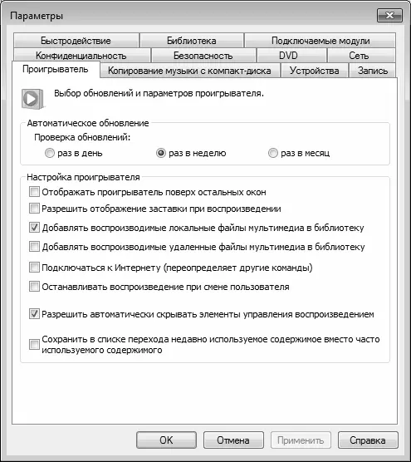The width and height of the screenshot is (411, 462).
Task: Click the 'Настройка проигрывателя' group title
Action: pos(83,177)
